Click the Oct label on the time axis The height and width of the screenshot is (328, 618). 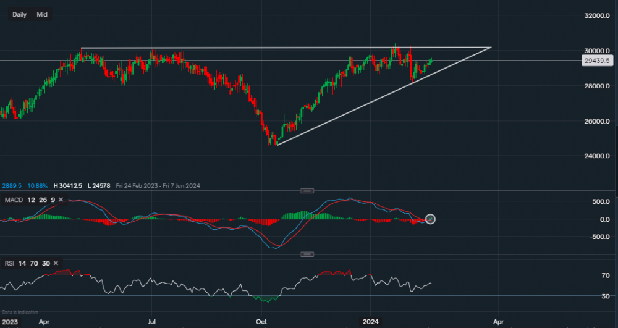261,322
